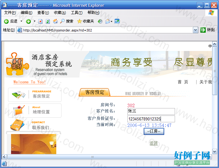Minimize the Internet Explorer window
Image resolution: width=219 pixels, height=168 pixels.
(200, 5)
